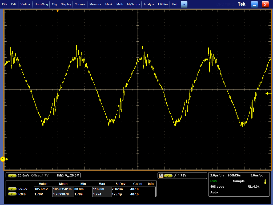Expand the blue menu bar dropdown arrow
Viewport: 273px width, 205px height.
(x=184, y=4)
